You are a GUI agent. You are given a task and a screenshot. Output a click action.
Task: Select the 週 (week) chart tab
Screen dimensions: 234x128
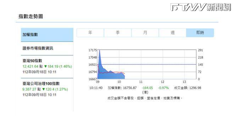173,33
